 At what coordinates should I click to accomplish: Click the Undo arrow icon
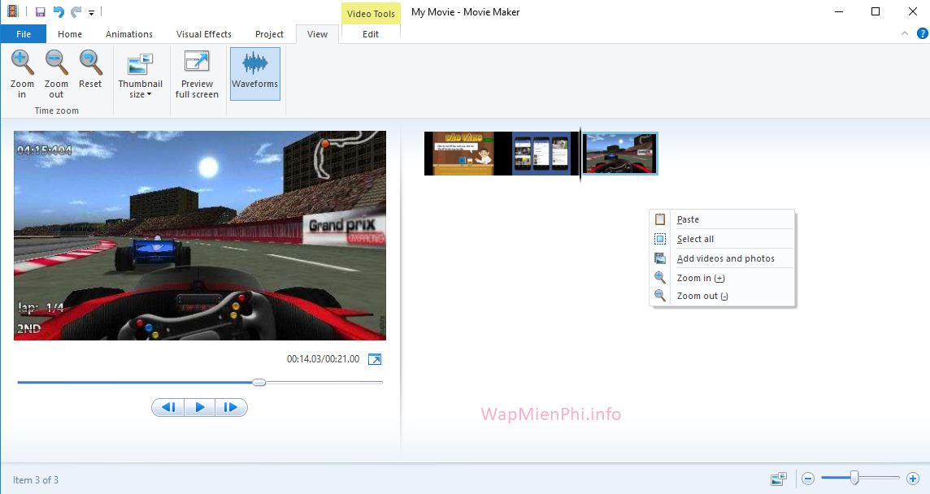click(x=59, y=12)
